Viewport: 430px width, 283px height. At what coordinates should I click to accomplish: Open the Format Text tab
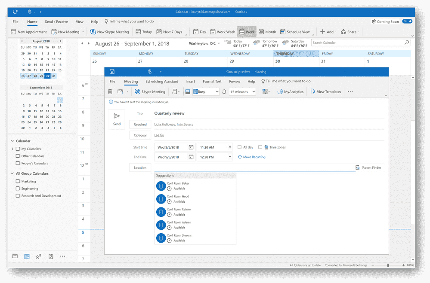[212, 81]
